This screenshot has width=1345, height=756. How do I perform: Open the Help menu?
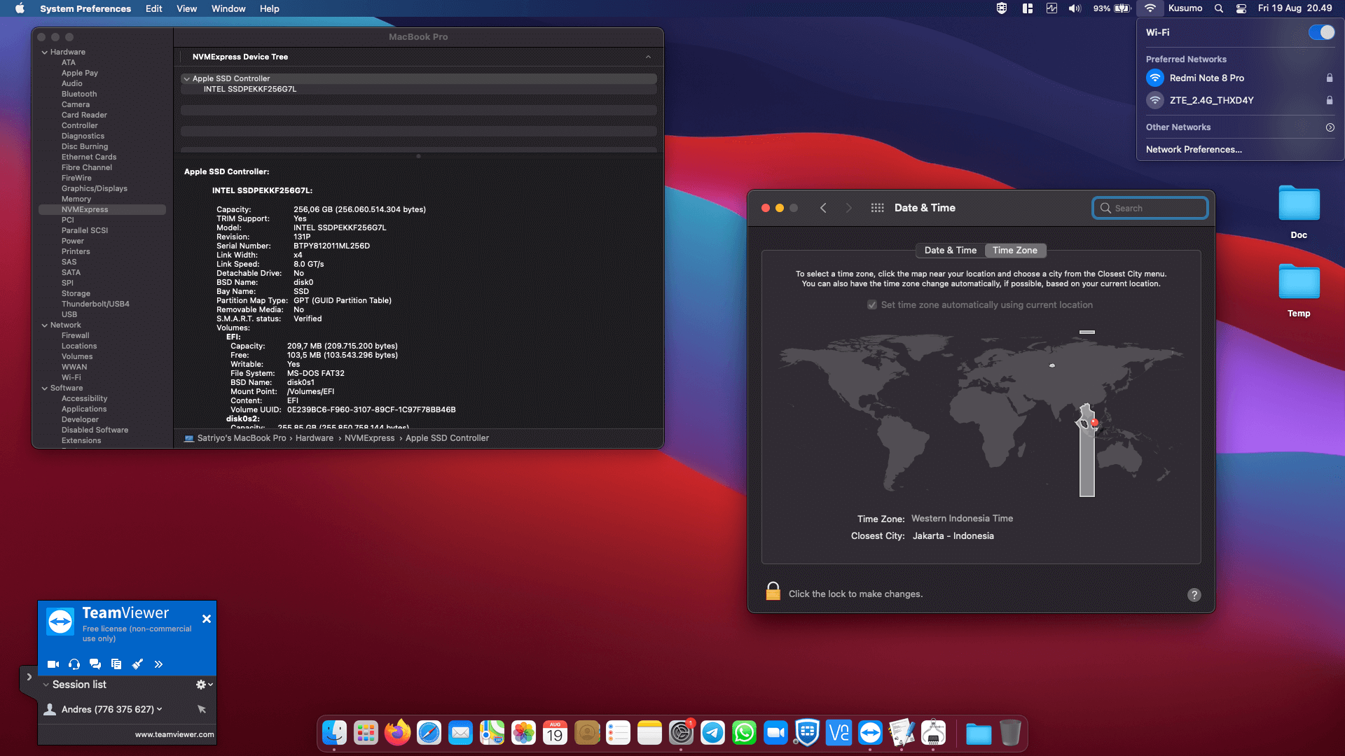[x=269, y=8]
